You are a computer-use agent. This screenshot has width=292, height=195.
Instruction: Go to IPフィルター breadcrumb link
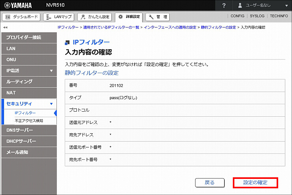[68, 27]
